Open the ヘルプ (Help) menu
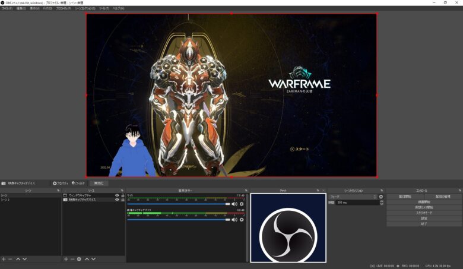The height and width of the screenshot is (269, 463). pos(118,8)
